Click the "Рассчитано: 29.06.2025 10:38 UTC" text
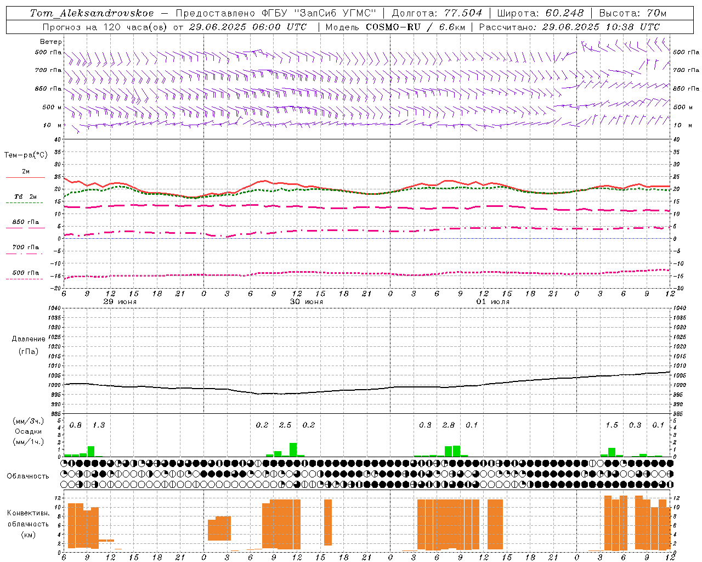Image resolution: width=702 pixels, height=562 pixels. click(569, 27)
